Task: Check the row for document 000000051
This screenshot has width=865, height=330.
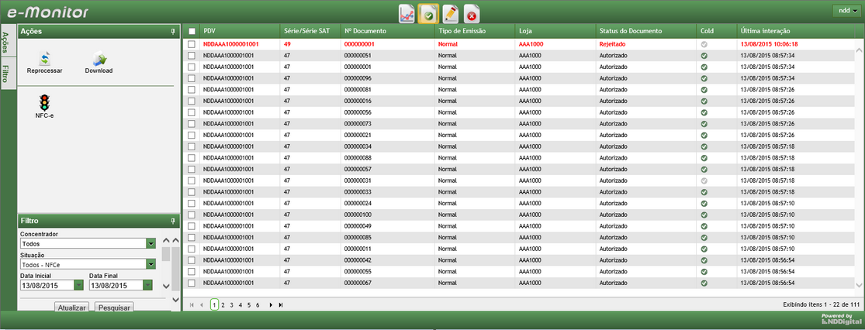Action: click(x=192, y=56)
